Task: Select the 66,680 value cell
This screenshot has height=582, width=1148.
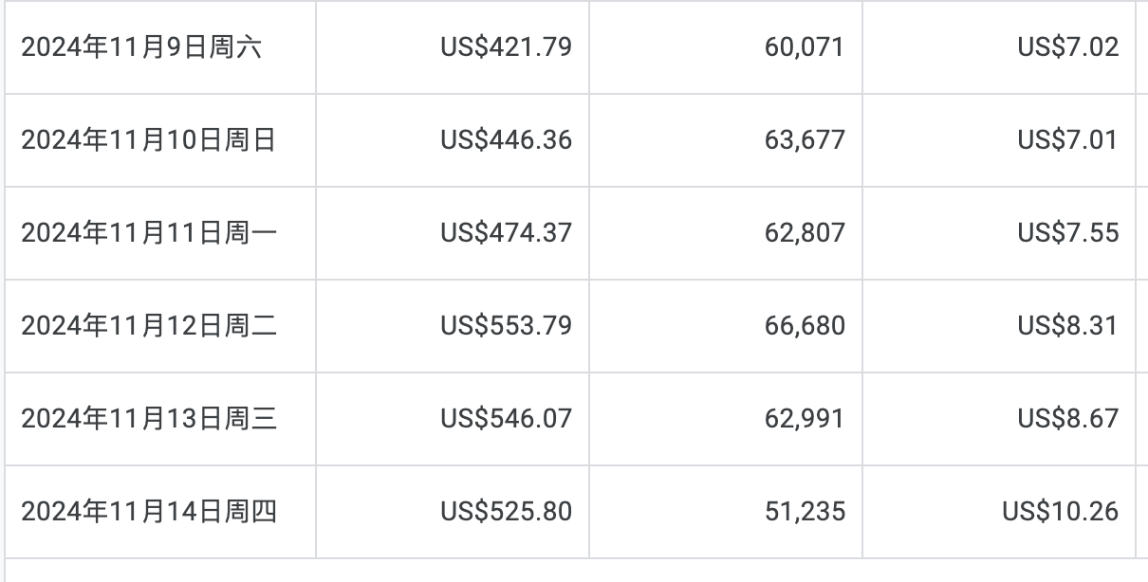Action: pyautogui.click(x=726, y=326)
